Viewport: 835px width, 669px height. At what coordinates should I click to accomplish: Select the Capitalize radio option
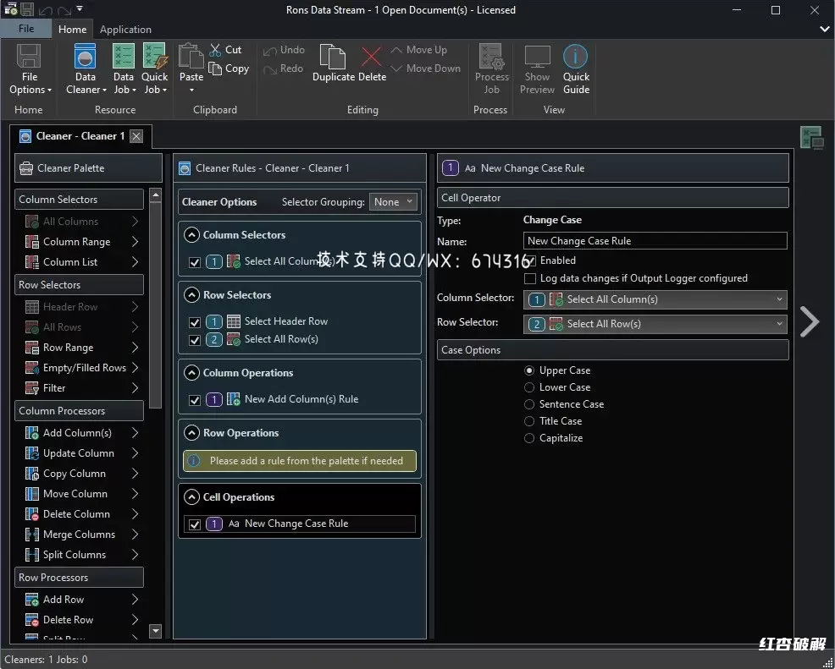pos(528,439)
